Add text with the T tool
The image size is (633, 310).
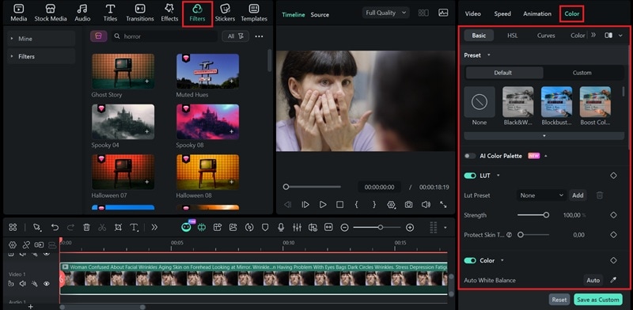(x=135, y=227)
